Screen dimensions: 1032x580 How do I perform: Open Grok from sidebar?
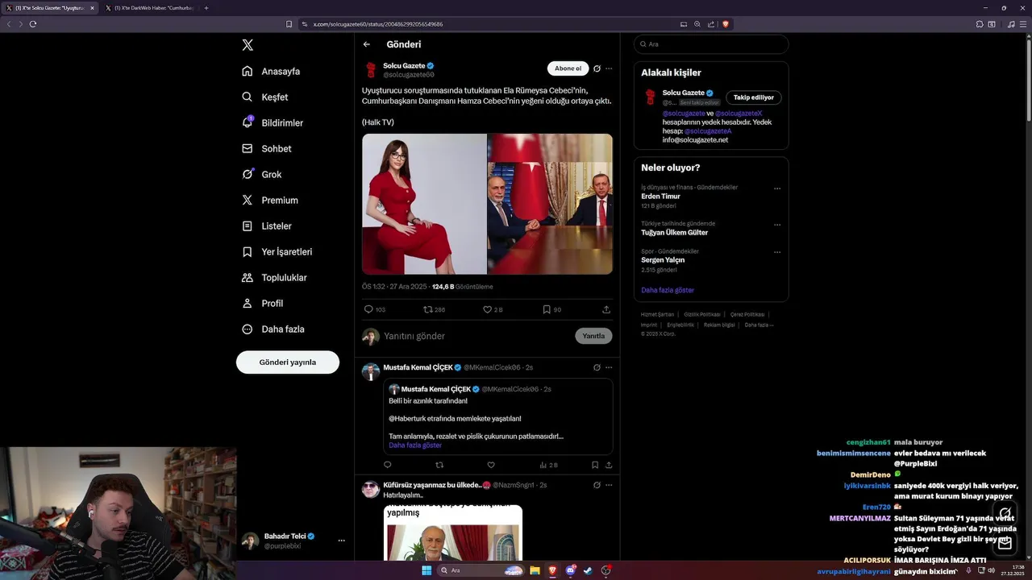[x=262, y=174]
